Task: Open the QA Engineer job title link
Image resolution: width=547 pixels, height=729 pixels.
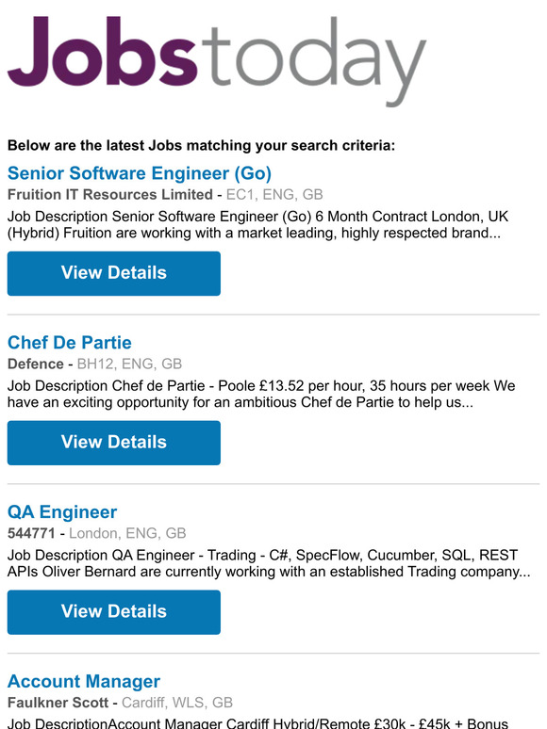Action: [62, 511]
